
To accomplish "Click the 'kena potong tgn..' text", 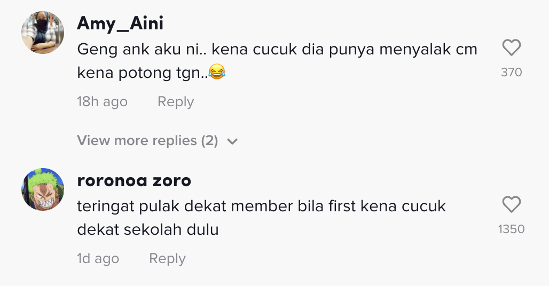I will pyautogui.click(x=142, y=73).
